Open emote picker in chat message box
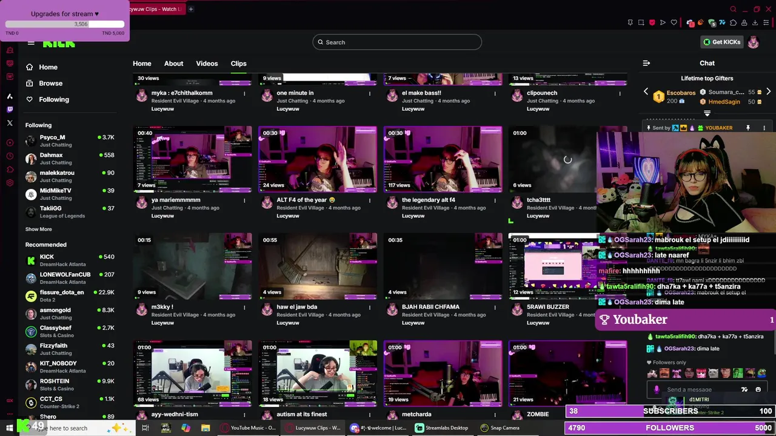Viewport: 776px width, 436px height. point(758,389)
